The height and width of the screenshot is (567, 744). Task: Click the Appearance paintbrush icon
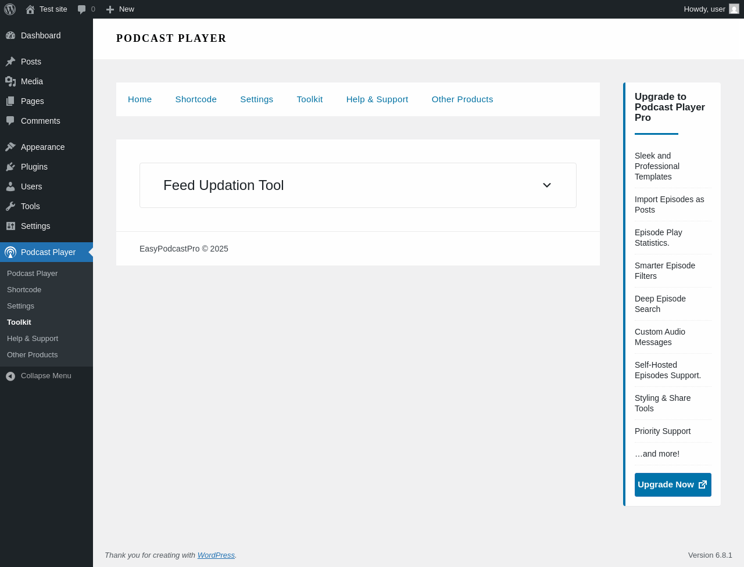10,147
